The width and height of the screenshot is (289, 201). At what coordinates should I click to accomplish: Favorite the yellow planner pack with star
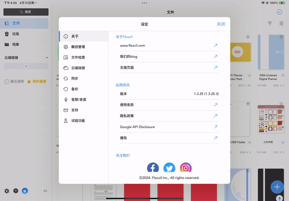248,37
